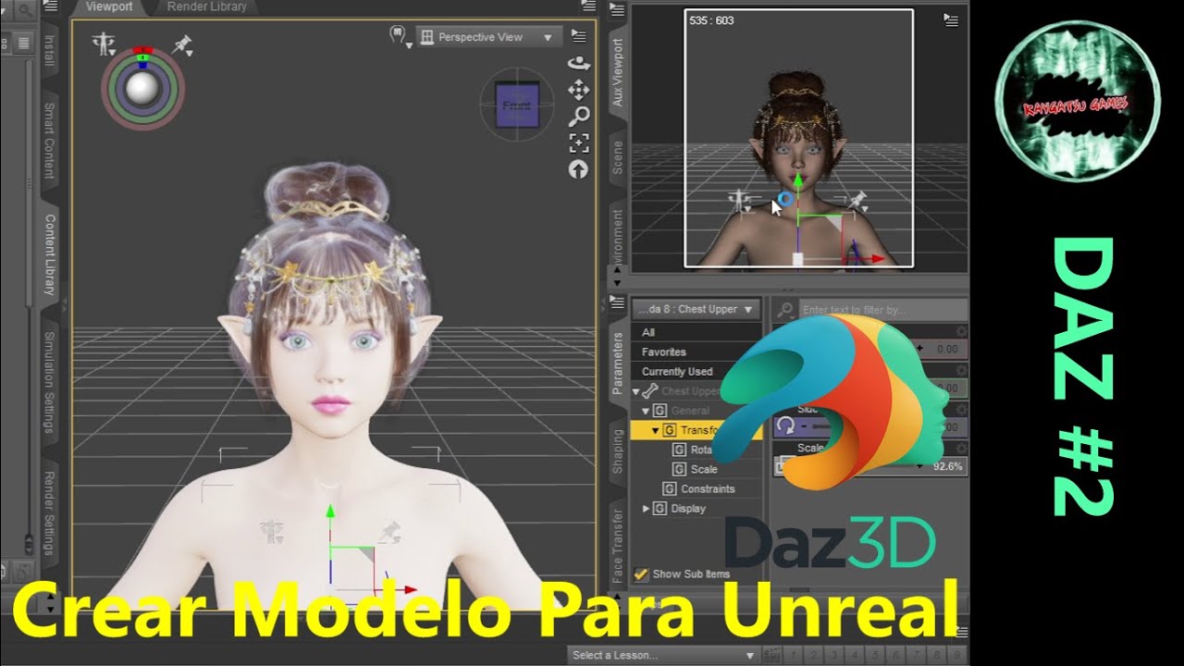Click lesson step 9 button

pos(958,655)
